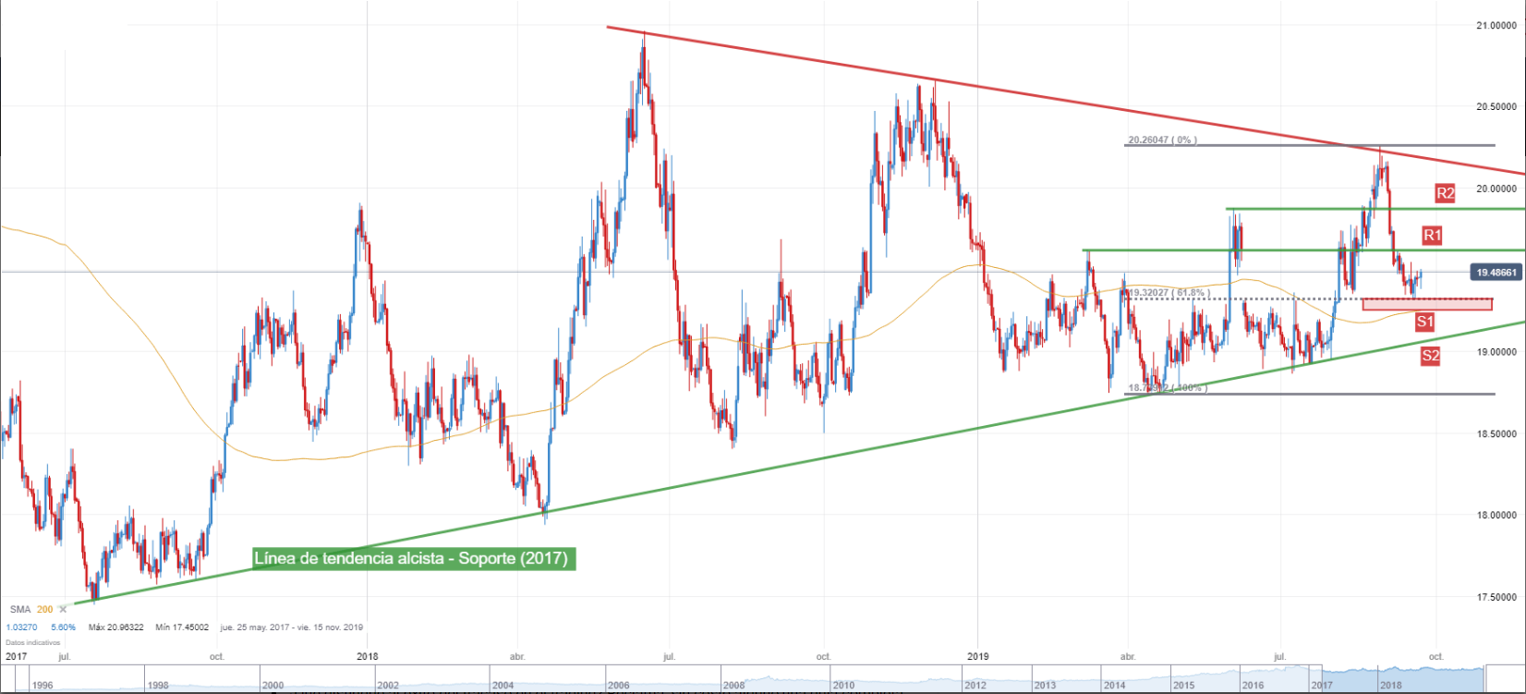The width and height of the screenshot is (1526, 694).
Task: Click the 2019 label on the time axis
Action: click(977, 657)
